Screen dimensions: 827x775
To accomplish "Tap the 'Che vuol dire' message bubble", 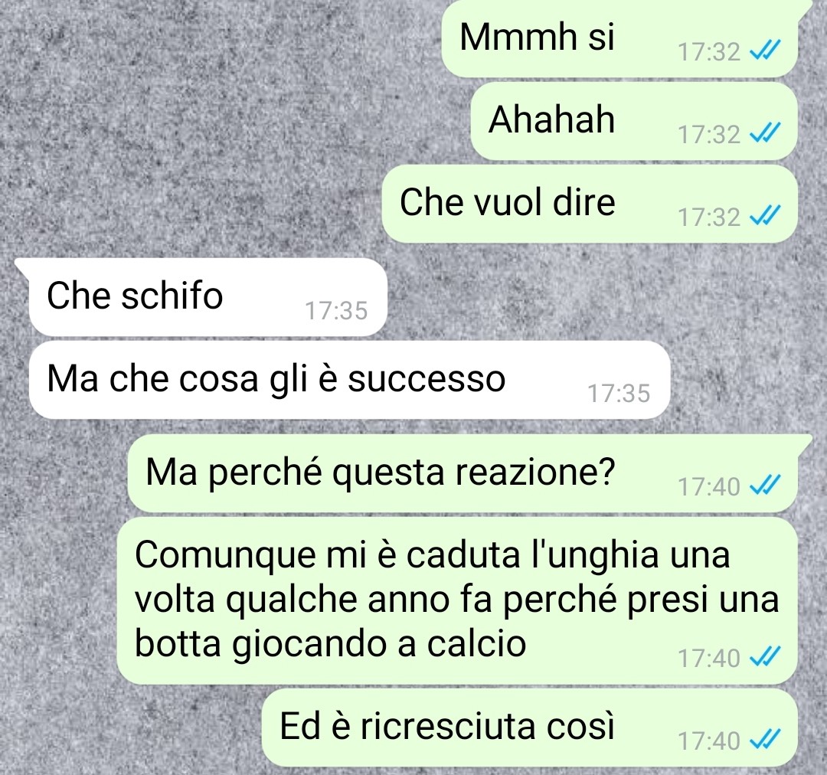I will 590,204.
